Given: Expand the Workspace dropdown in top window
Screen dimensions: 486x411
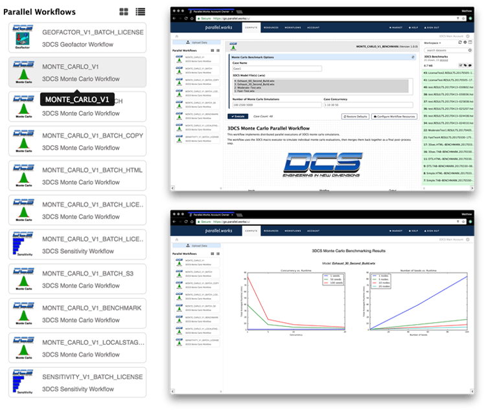Looking at the screenshot, I should tap(432, 43).
